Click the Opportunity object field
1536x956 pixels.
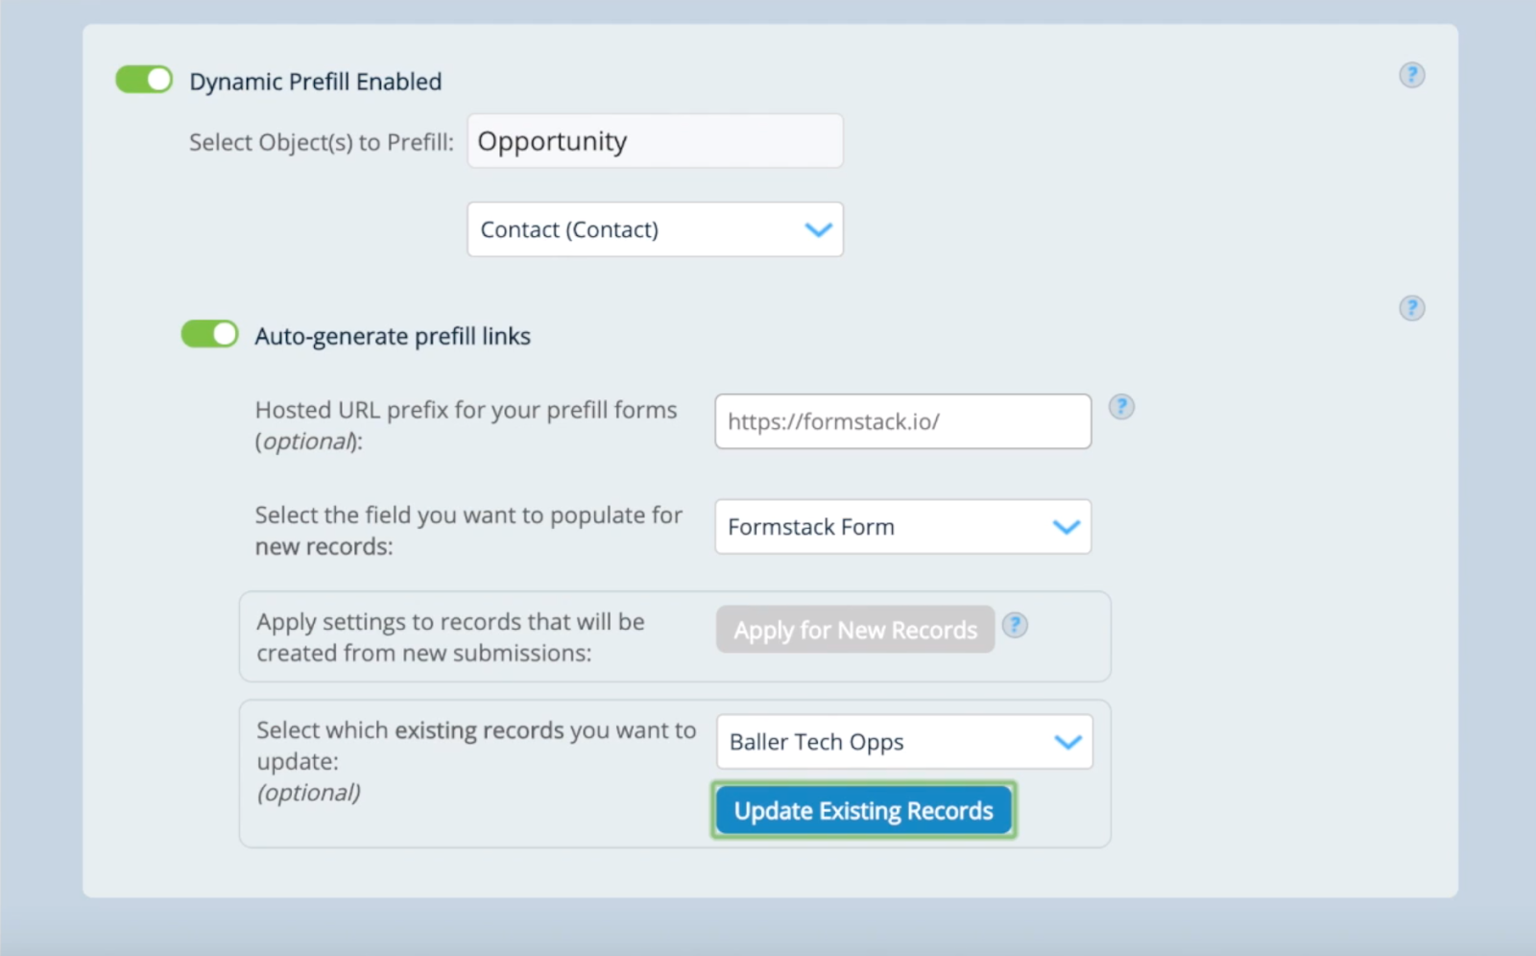[x=655, y=141]
